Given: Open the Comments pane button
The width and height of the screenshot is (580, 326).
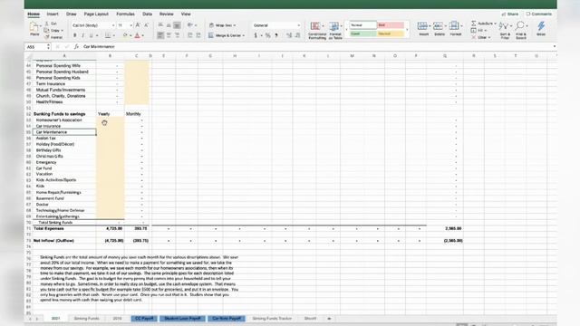Looking at the screenshot, I should pyautogui.click(x=539, y=14).
